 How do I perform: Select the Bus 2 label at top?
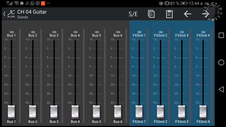33,35
